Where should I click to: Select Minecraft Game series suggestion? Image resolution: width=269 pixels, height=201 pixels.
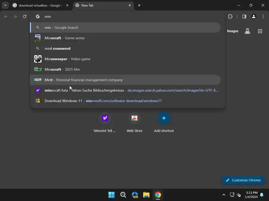pyautogui.click(x=125, y=38)
